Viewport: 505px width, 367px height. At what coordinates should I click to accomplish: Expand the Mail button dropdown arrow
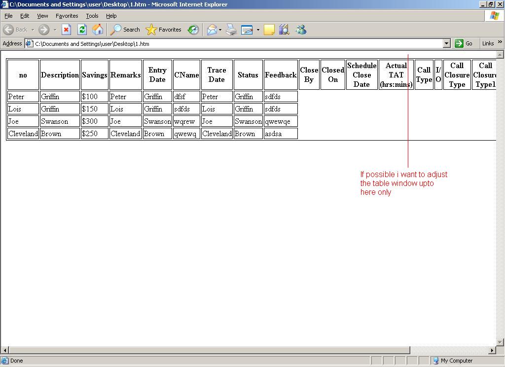coord(220,30)
